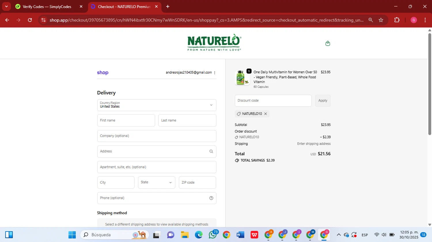Click the zoom magnifier in the address bar
This screenshot has height=242, width=432.
(x=371, y=20)
